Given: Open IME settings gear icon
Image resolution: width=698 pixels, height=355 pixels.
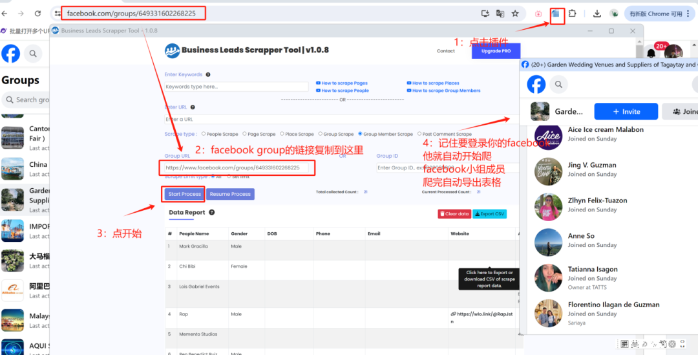Looking at the screenshot, I should (x=672, y=343).
